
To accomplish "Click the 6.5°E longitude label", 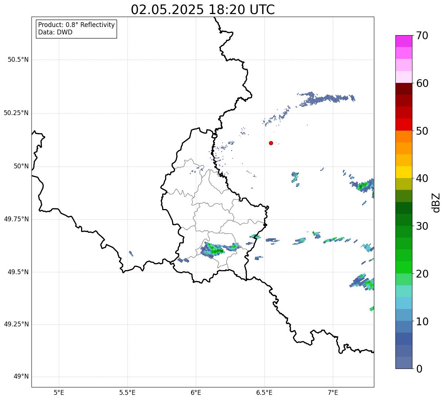I will [264, 393].
